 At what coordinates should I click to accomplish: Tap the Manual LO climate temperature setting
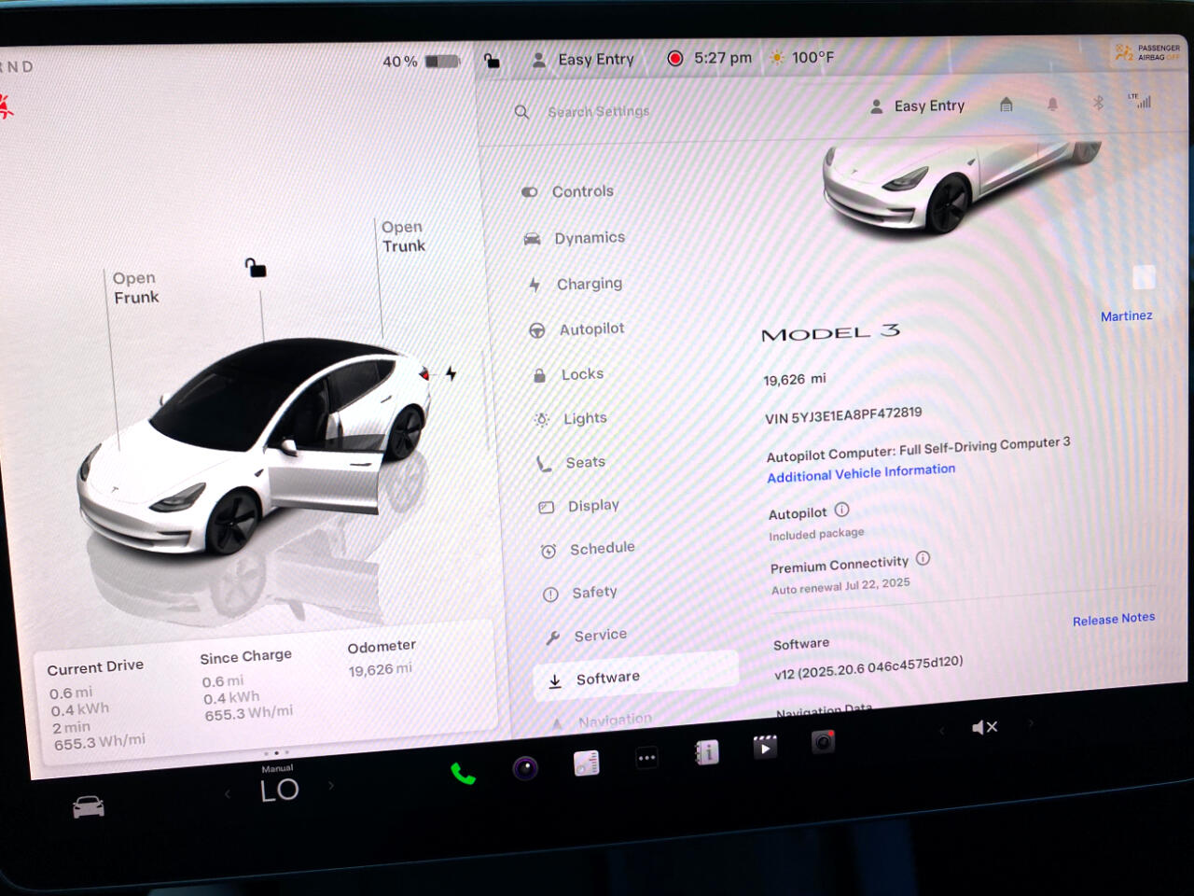279,785
